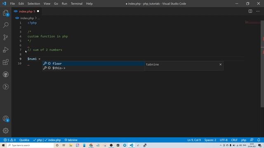This screenshot has width=264, height=148.
Task: Open the Windows Start button
Action: tap(3, 145)
